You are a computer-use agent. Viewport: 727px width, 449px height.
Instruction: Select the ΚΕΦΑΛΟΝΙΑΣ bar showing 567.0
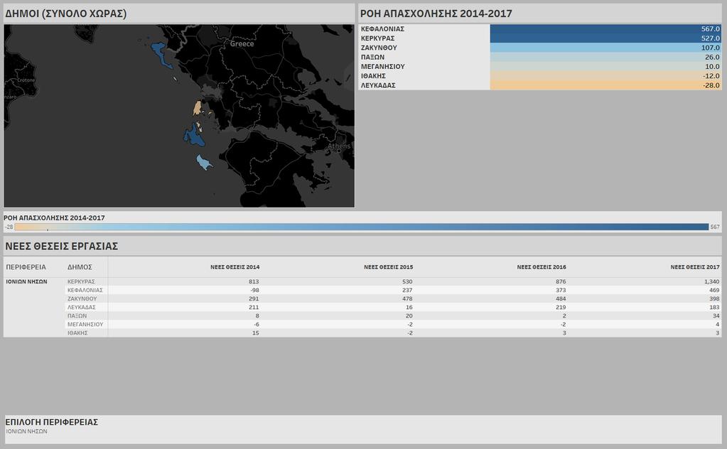tap(605, 28)
